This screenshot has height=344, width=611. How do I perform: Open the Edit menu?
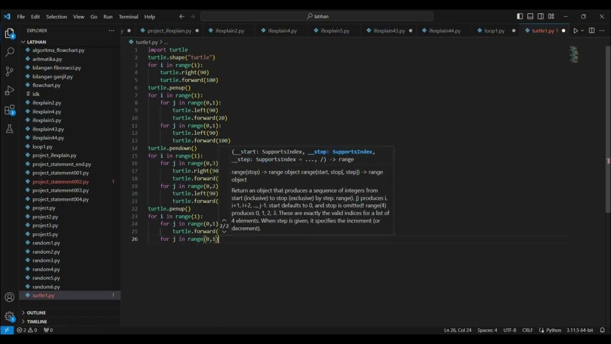click(35, 16)
